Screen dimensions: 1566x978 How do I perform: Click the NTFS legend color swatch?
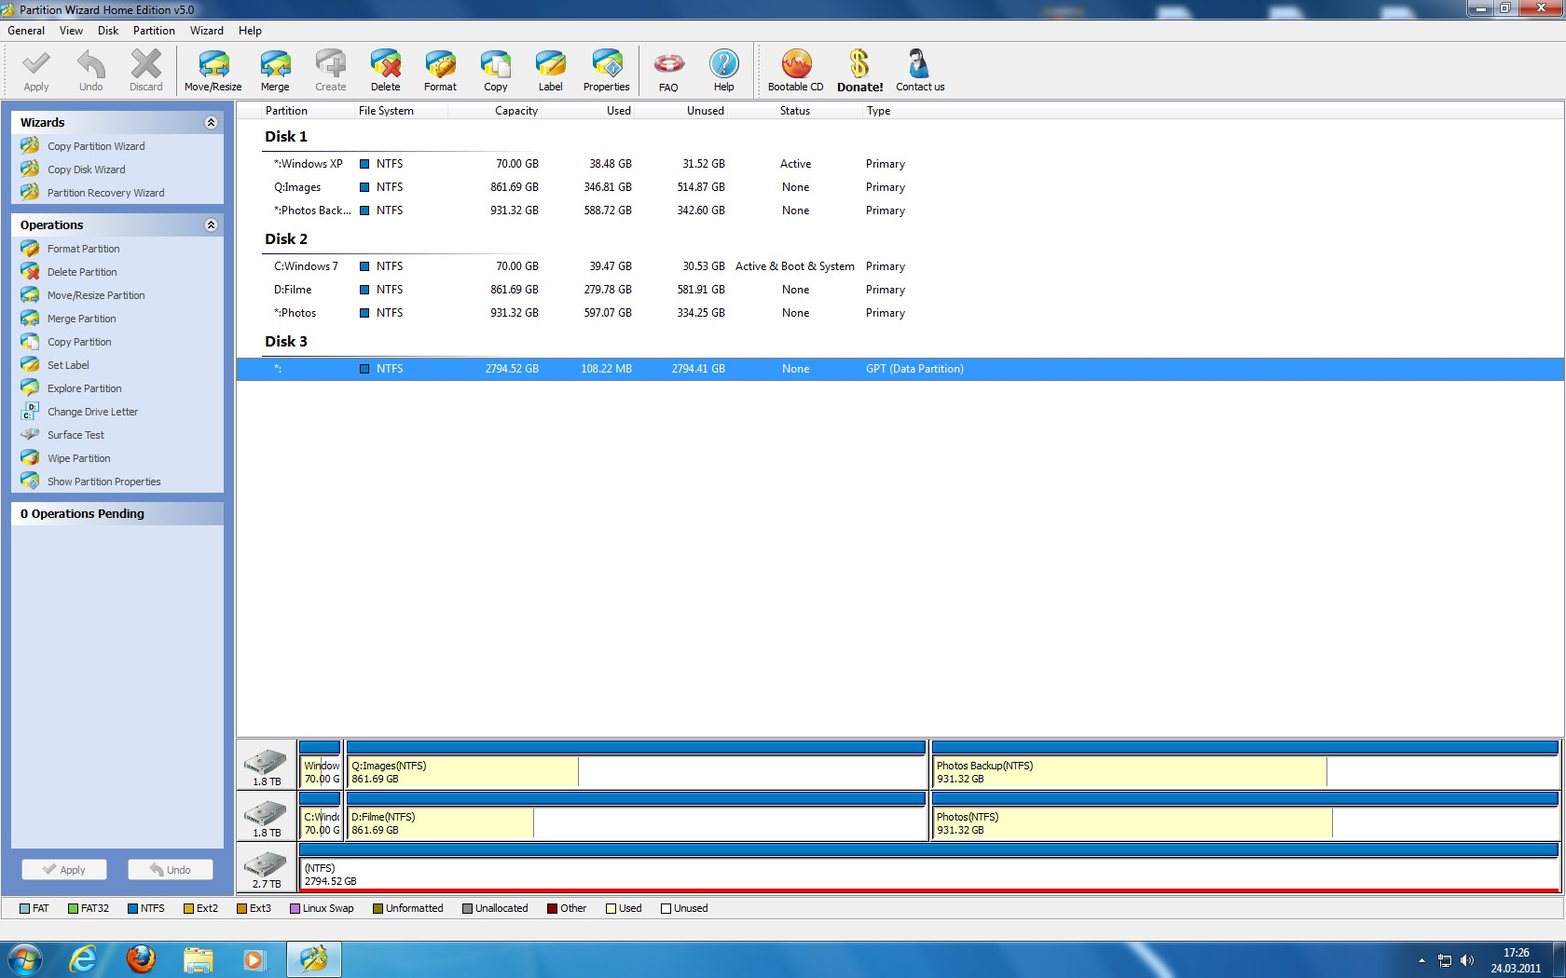[x=132, y=909]
